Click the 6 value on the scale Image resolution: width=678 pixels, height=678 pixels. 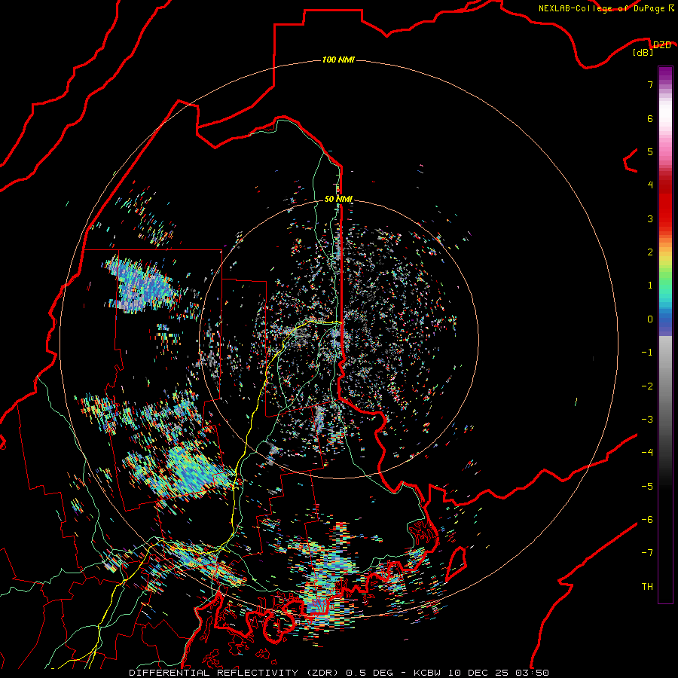coord(650,118)
